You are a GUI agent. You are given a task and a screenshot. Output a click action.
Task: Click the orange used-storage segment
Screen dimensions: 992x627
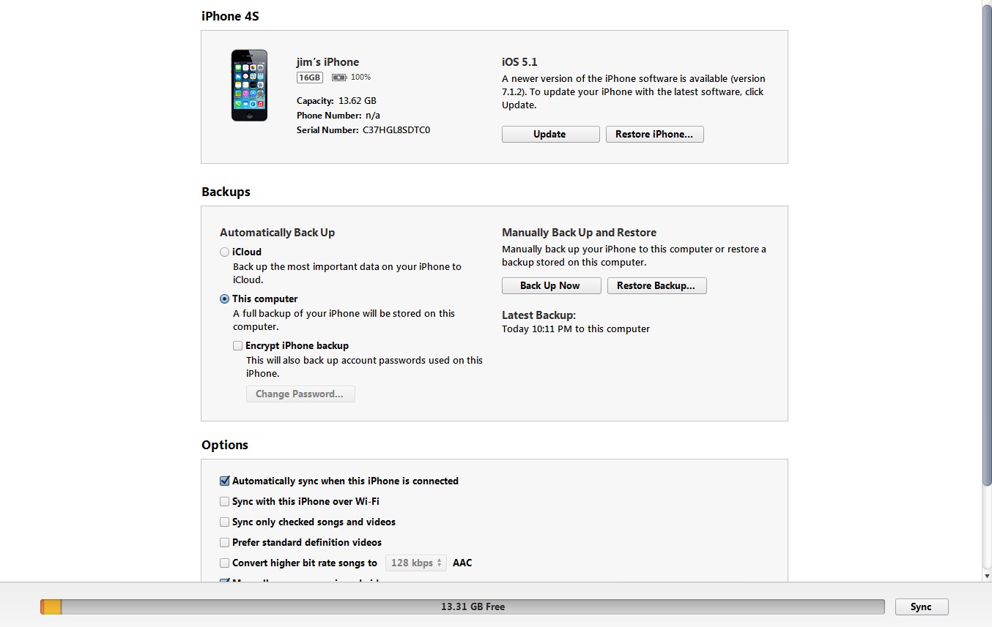[x=51, y=607]
